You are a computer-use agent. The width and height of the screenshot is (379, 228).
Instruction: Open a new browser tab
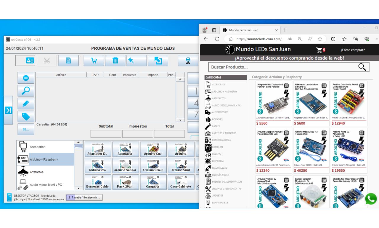click(285, 30)
